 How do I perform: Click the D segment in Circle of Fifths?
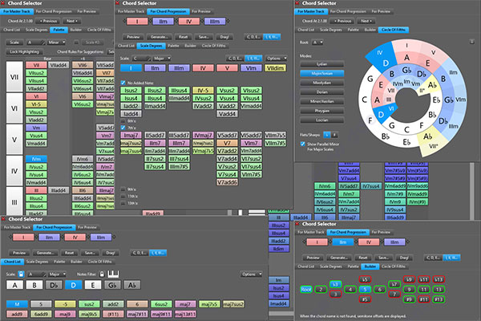click(385, 63)
